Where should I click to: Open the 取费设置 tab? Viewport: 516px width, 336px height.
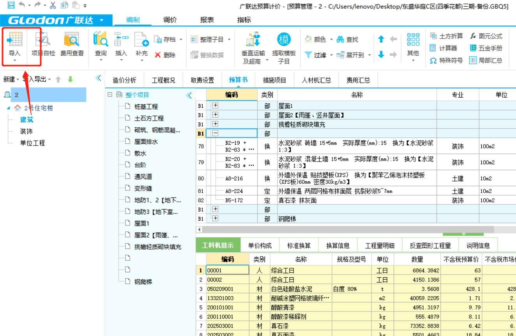[202, 80]
